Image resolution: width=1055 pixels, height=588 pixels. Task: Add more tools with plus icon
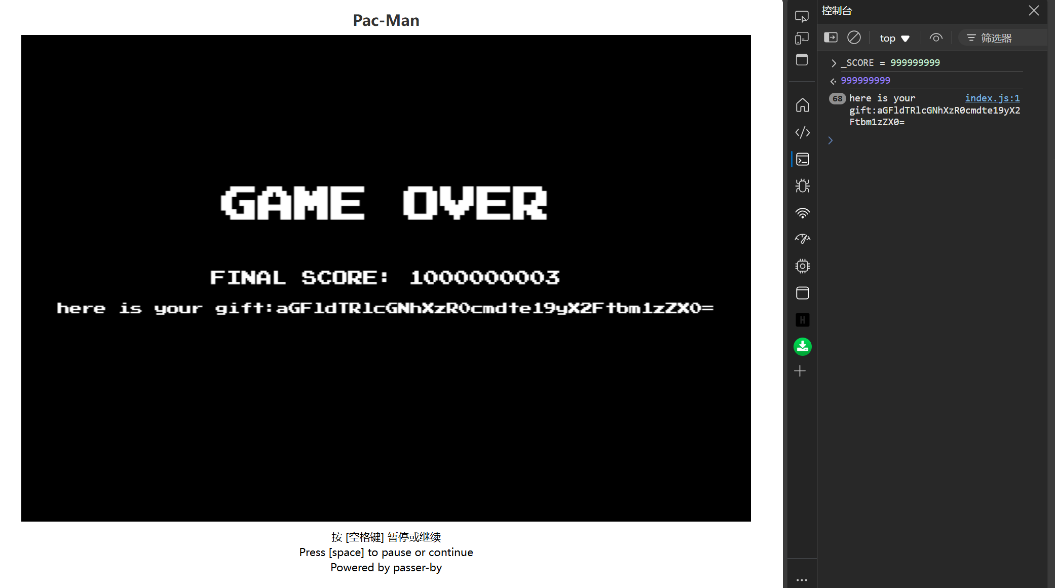(x=800, y=371)
